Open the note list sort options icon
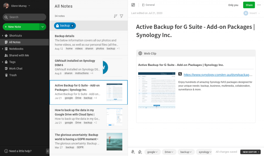 [x=115, y=16]
